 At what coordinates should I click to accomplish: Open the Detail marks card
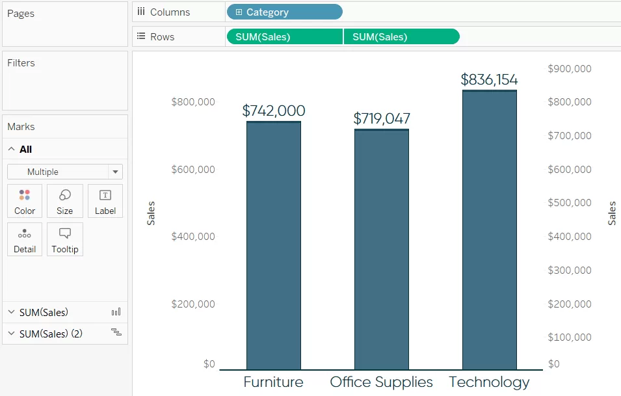coord(25,239)
